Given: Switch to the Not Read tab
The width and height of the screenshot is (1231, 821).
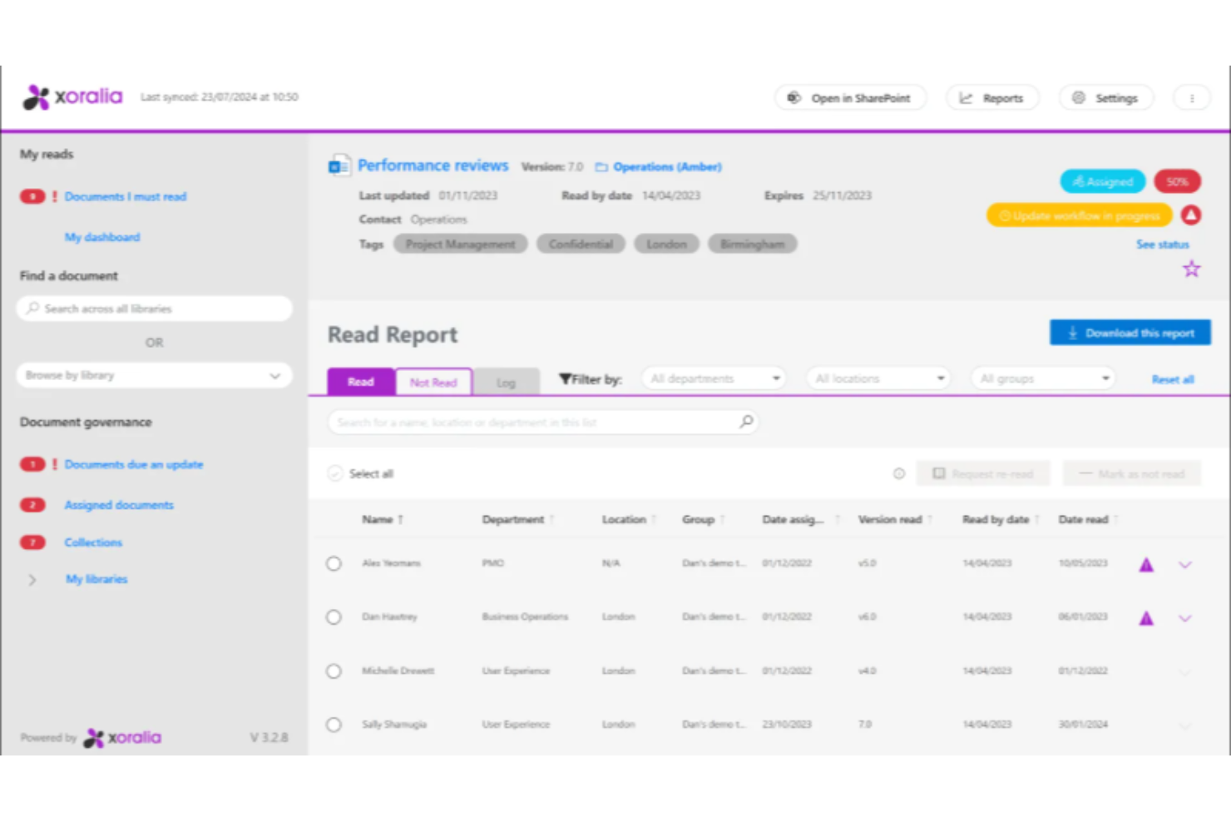Looking at the screenshot, I should [433, 382].
